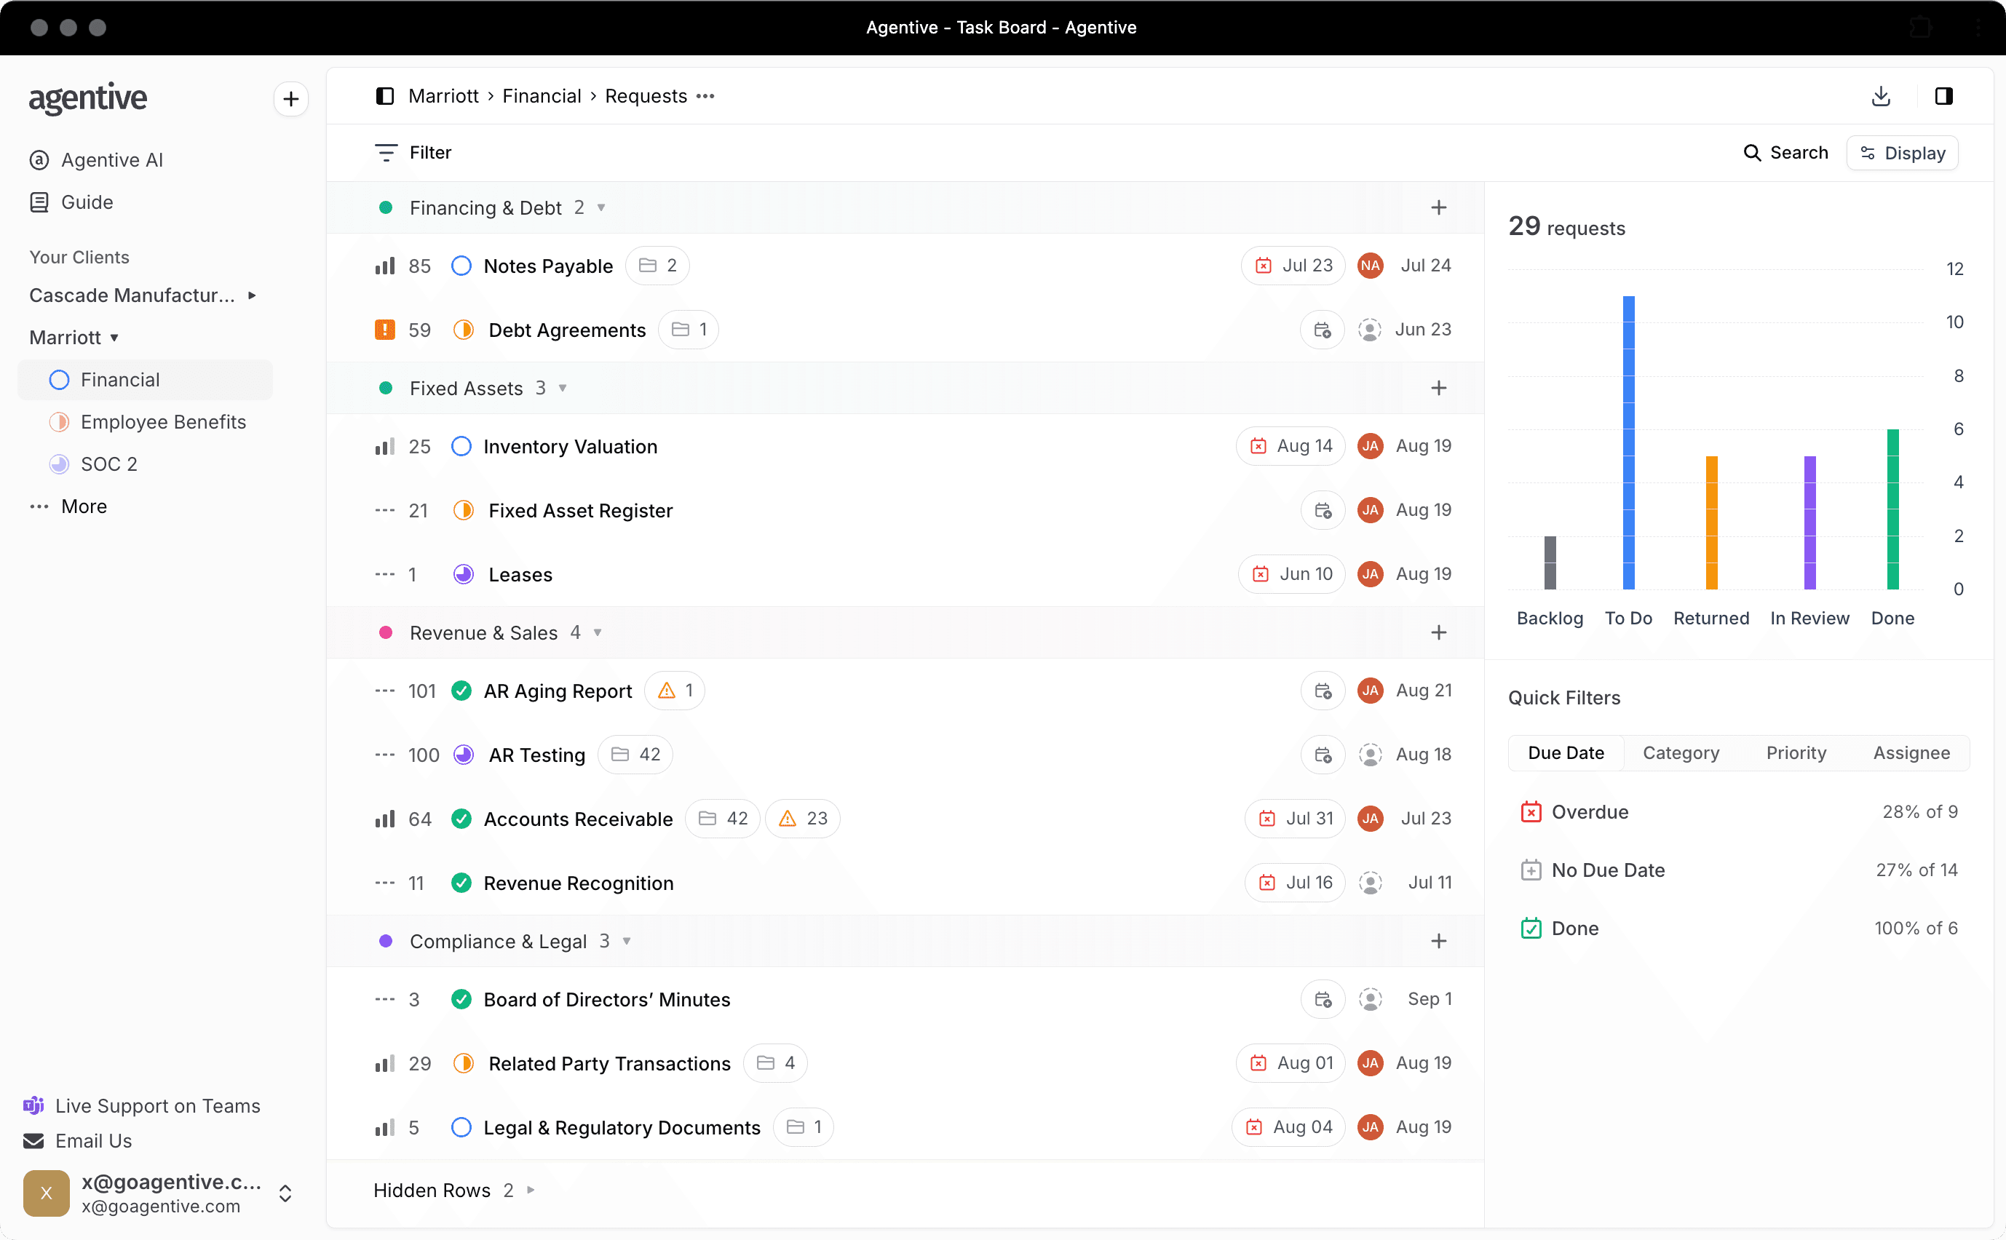
Task: Click the pink color dot of Revenue & Sales
Action: click(x=386, y=632)
